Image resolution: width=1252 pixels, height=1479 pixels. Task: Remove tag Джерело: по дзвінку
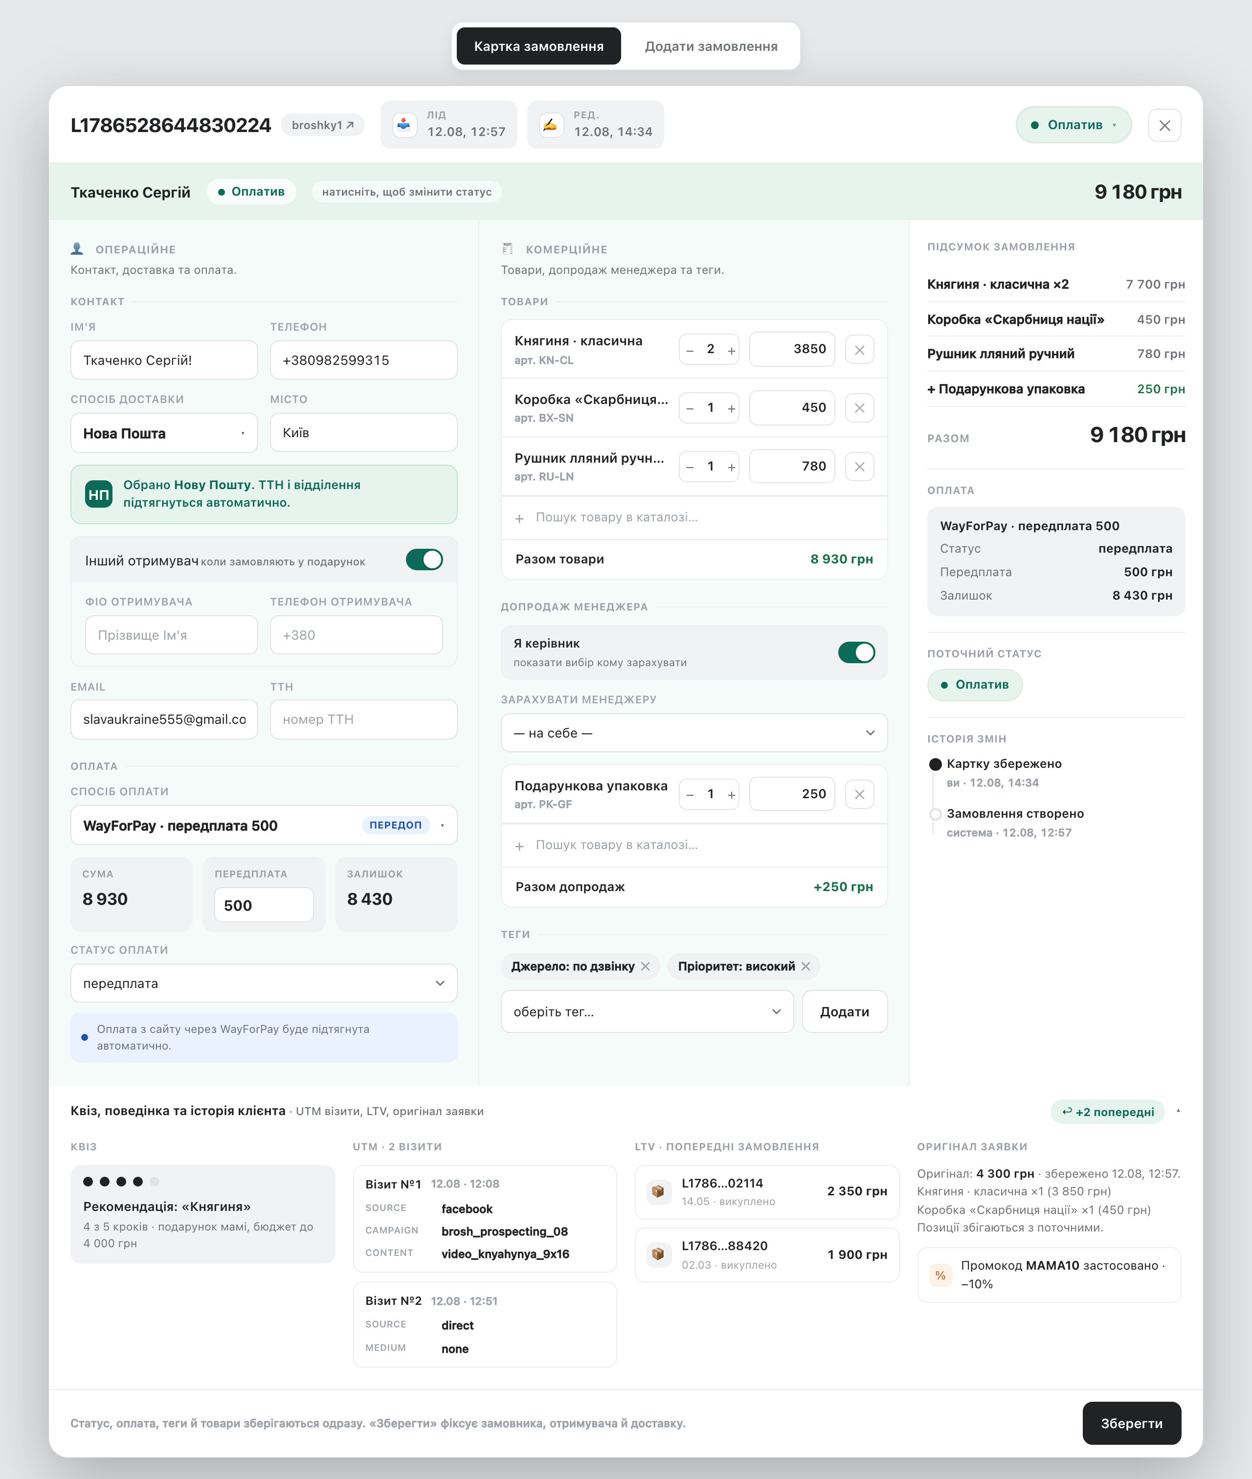(645, 966)
